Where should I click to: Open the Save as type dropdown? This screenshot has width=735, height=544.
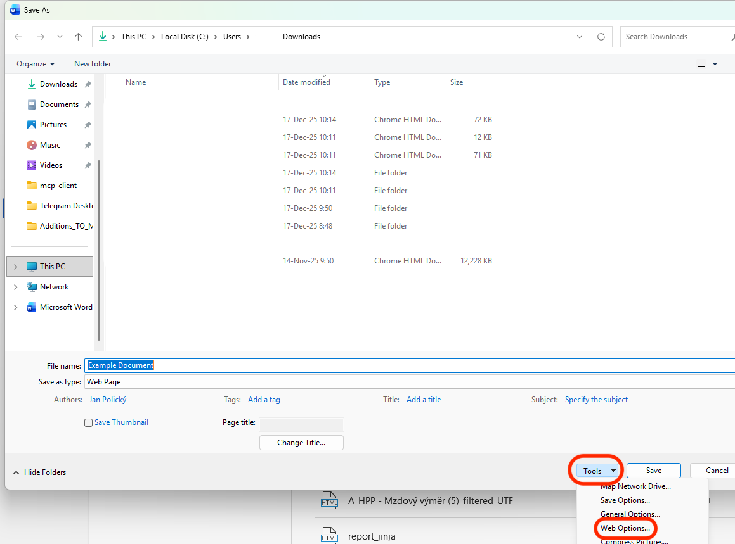409,382
